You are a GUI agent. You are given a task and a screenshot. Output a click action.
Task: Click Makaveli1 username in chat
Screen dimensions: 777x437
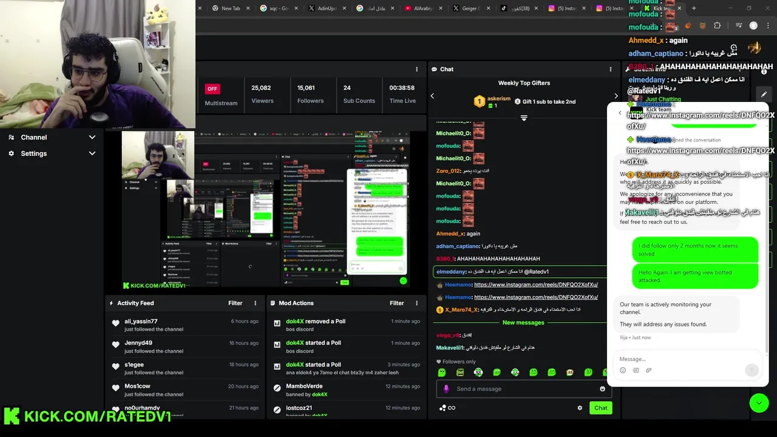pyautogui.click(x=450, y=348)
